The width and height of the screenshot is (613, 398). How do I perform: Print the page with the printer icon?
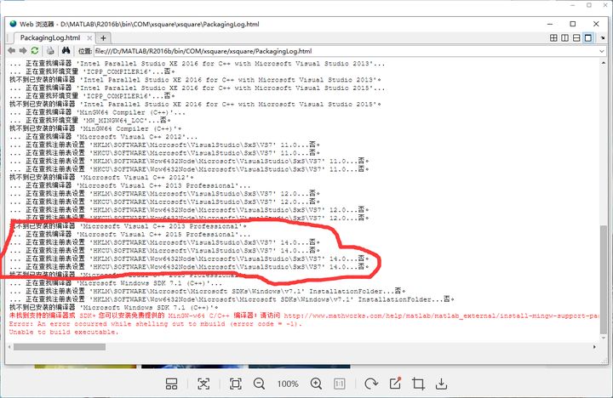(50, 51)
